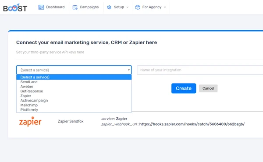This screenshot has height=162, width=263.
Task: Click the Cancel button
Action: pyautogui.click(x=208, y=88)
